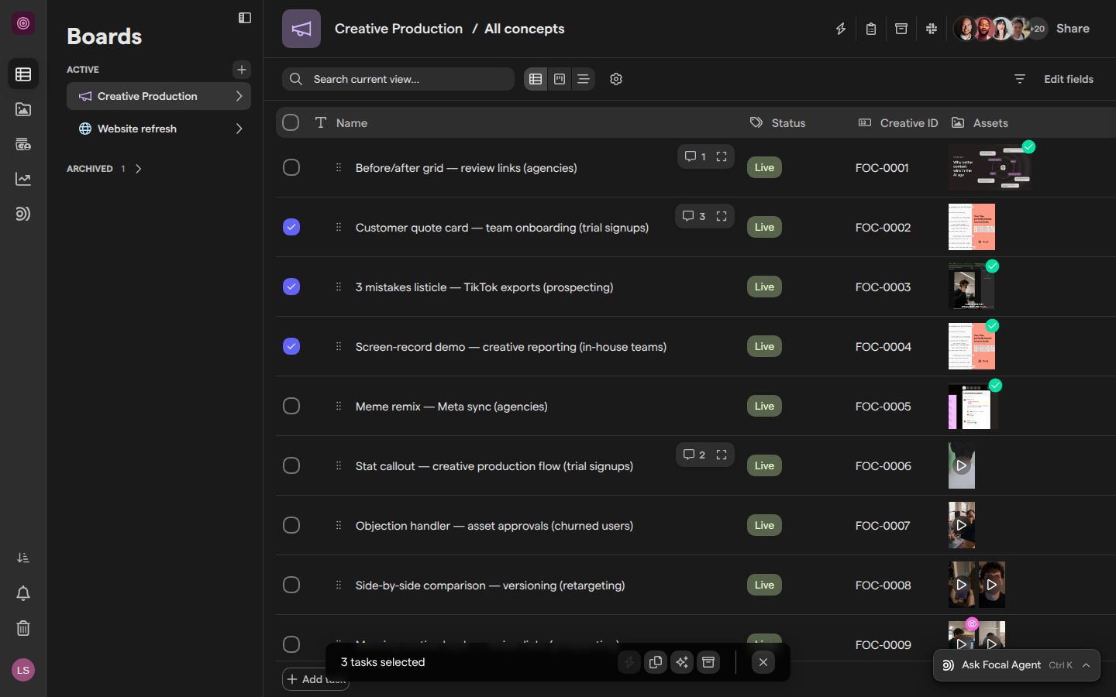The image size is (1116, 697).
Task: Click the sort list icon in the left rail
Action: [23, 558]
